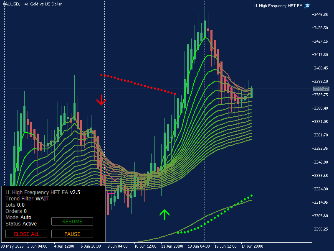Click the Trend Filter WAIT status text
Image resolution: width=334 pixels, height=251 pixels.
(27, 198)
